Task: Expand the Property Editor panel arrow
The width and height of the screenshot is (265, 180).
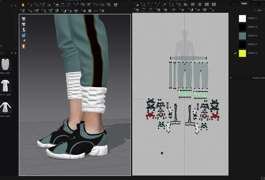Action: tap(231, 78)
